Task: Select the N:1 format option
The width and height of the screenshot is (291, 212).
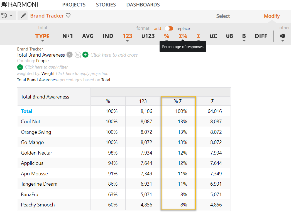Action: pos(68,36)
